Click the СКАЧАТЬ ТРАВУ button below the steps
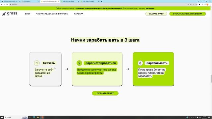Viewport: 212px width, 119px height. pos(105,93)
